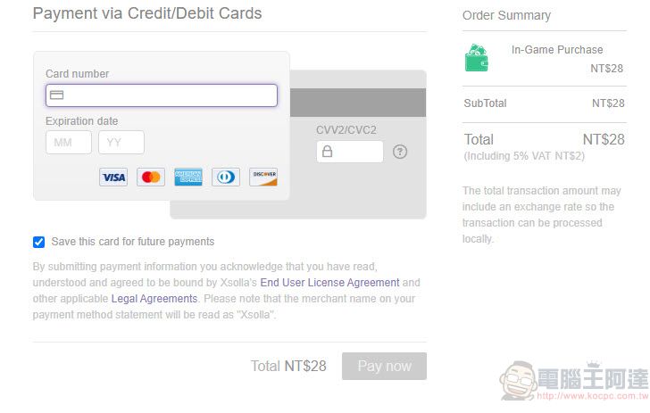Viewport: 650px width, 413px height.
Task: Click the CVV2/CVC2 input field
Action: [x=350, y=152]
